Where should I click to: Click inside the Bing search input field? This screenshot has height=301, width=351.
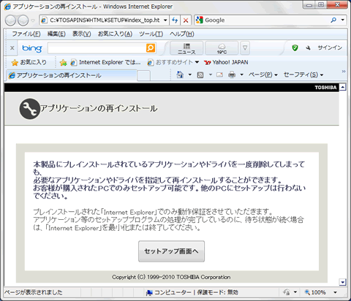[x=97, y=48]
